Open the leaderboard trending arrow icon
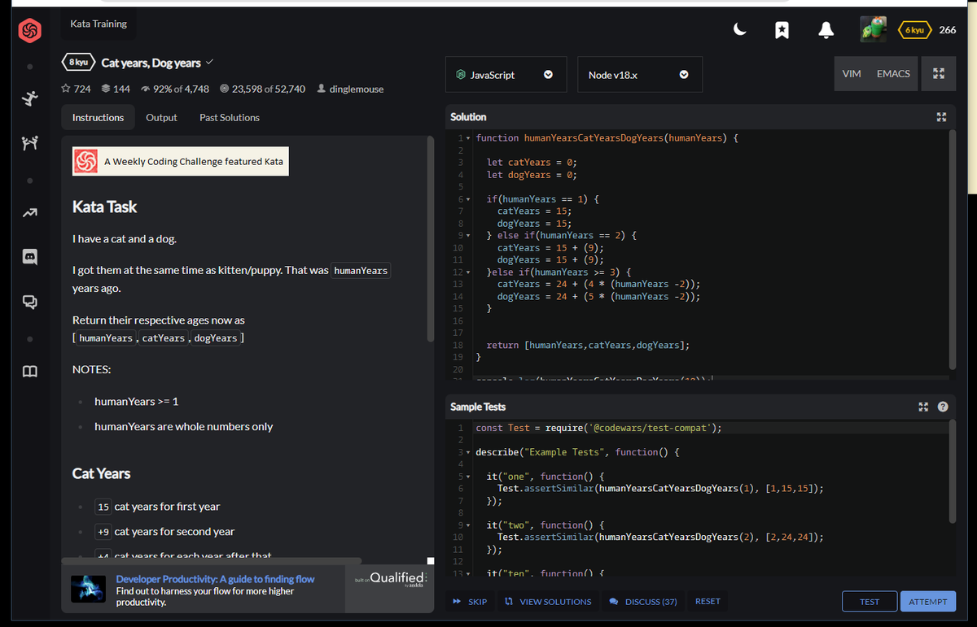The height and width of the screenshot is (627, 977). 29,212
